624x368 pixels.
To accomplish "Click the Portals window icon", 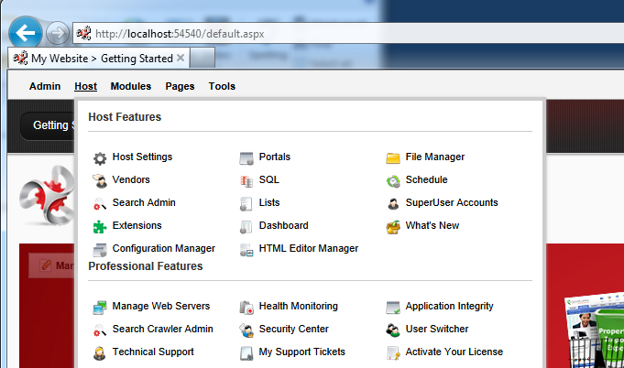I will pyautogui.click(x=246, y=158).
